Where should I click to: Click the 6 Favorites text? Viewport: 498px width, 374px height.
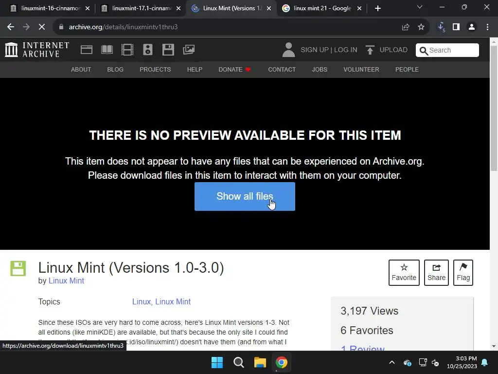(367, 331)
